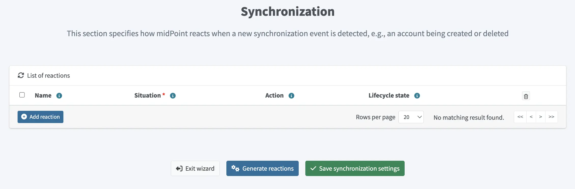Click the next page > control
The width and height of the screenshot is (575, 189).
(541, 117)
